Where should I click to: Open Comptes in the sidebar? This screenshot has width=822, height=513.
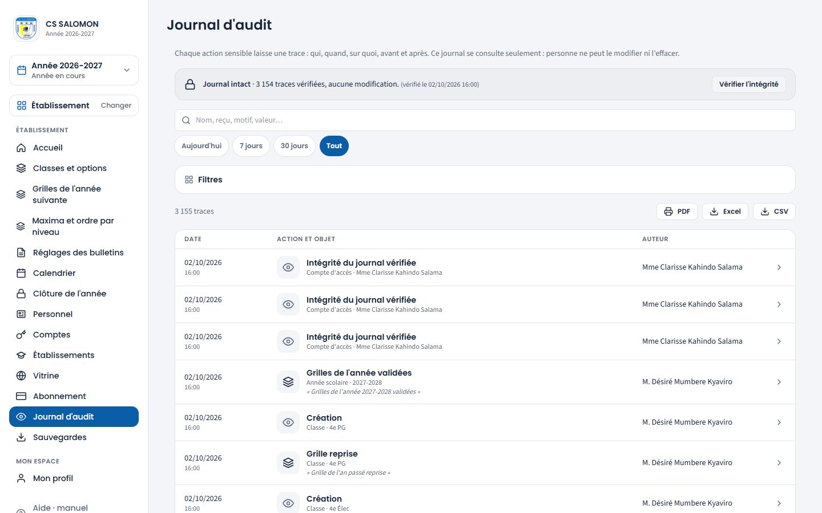pos(74,335)
